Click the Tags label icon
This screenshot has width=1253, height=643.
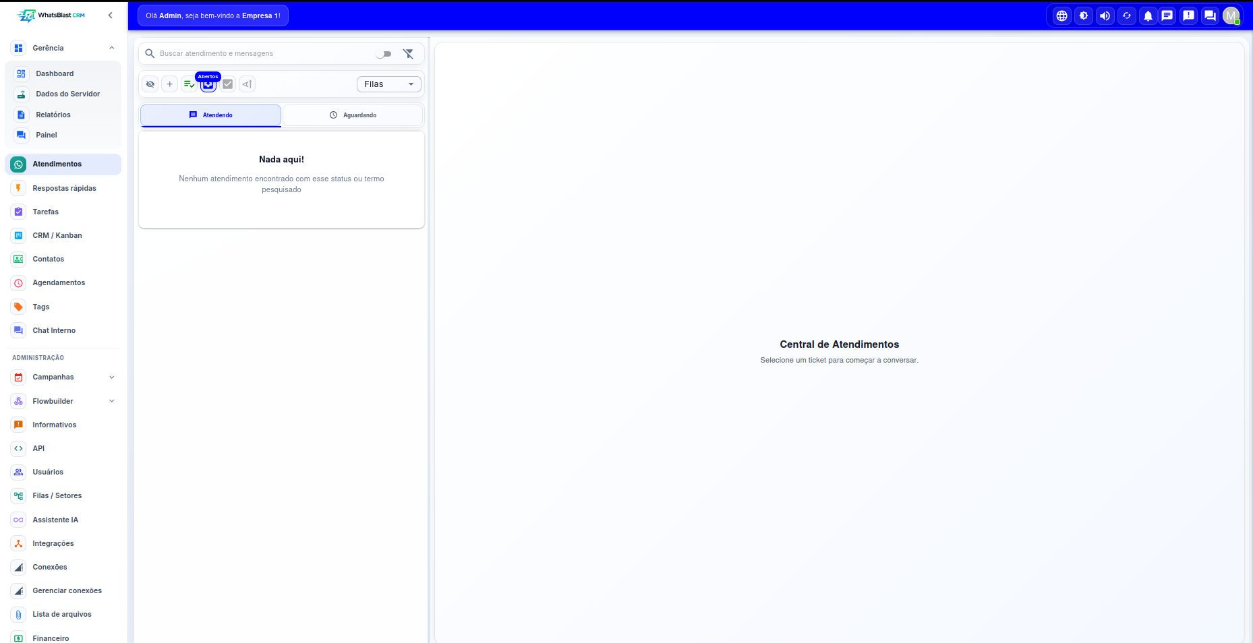[x=18, y=307]
